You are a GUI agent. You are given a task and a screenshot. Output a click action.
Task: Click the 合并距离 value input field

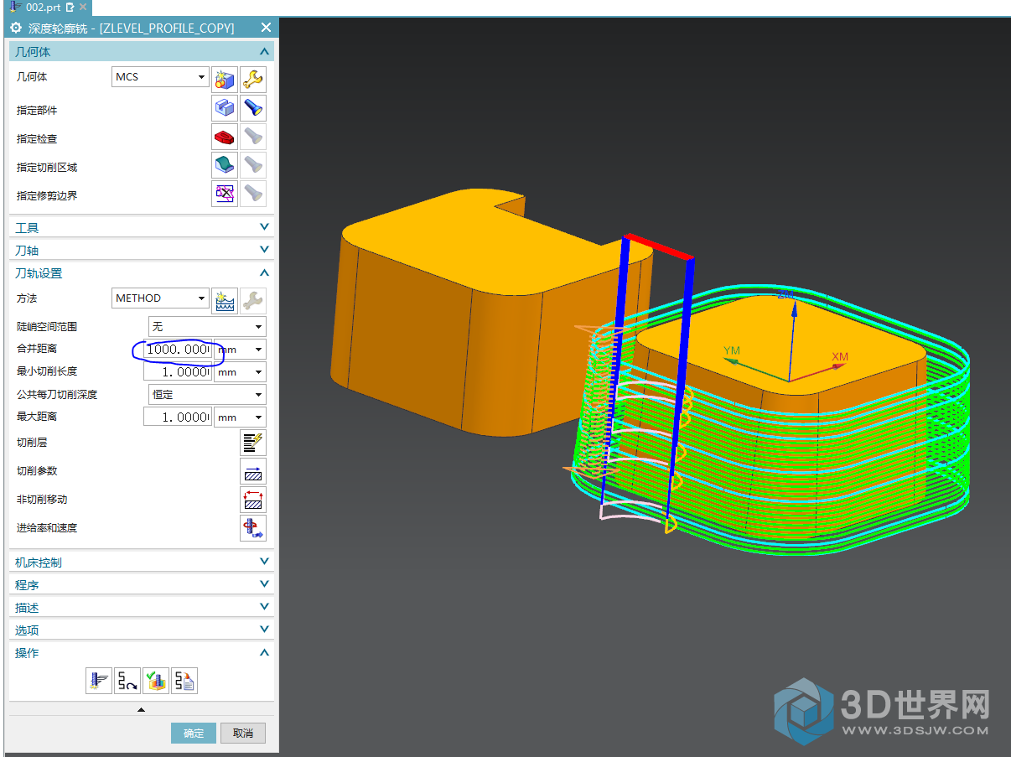coord(178,350)
